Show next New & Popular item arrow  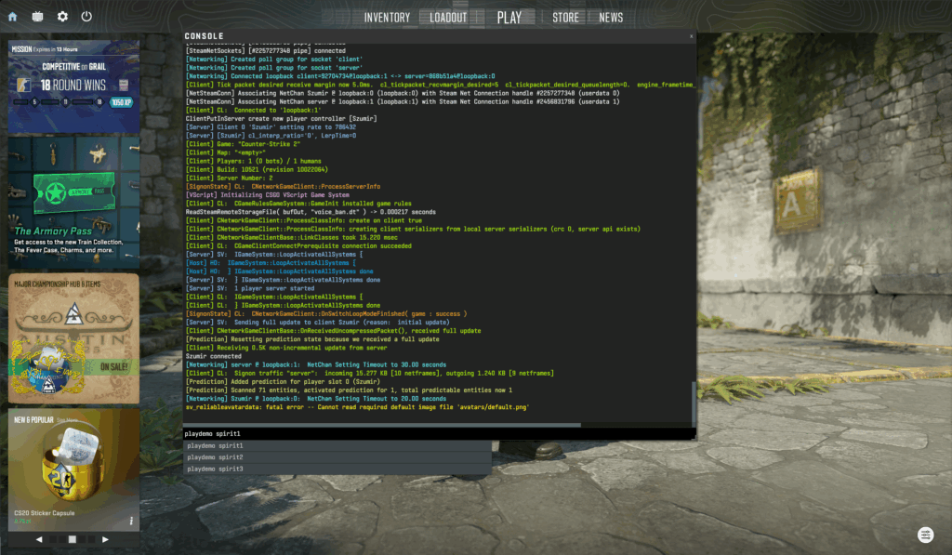click(x=105, y=539)
